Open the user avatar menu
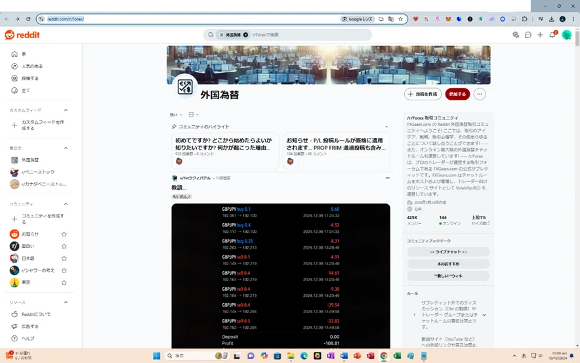The image size is (580, 363). click(x=566, y=35)
